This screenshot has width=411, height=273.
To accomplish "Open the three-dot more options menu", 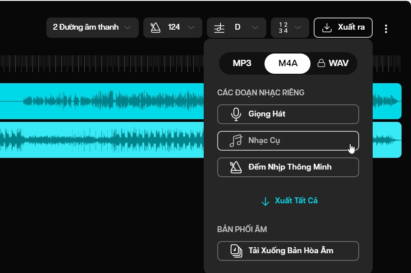I will (x=386, y=28).
